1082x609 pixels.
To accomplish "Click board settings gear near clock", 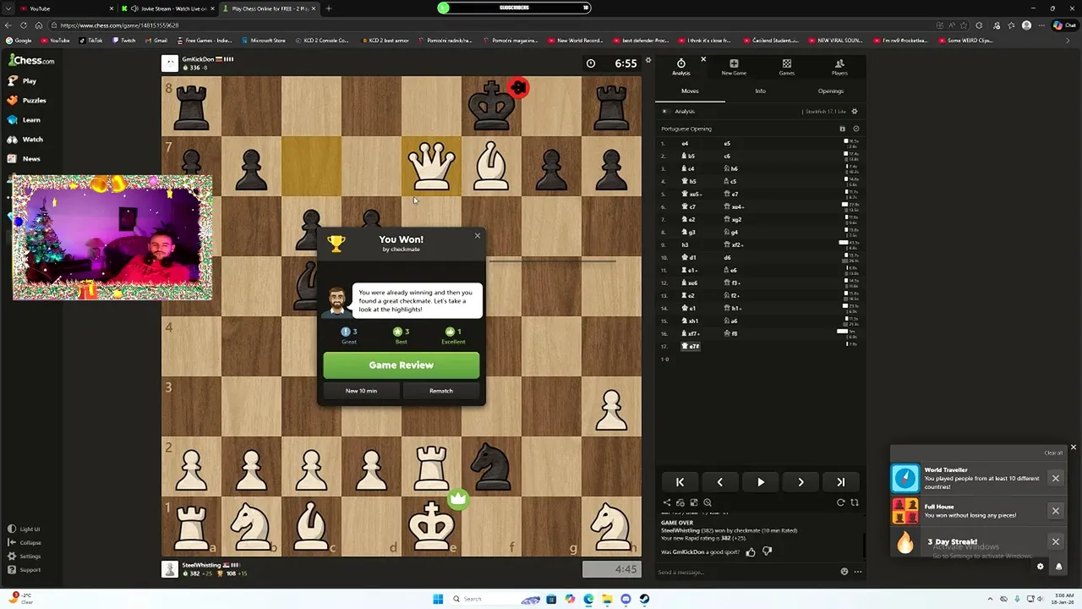I will (x=648, y=61).
